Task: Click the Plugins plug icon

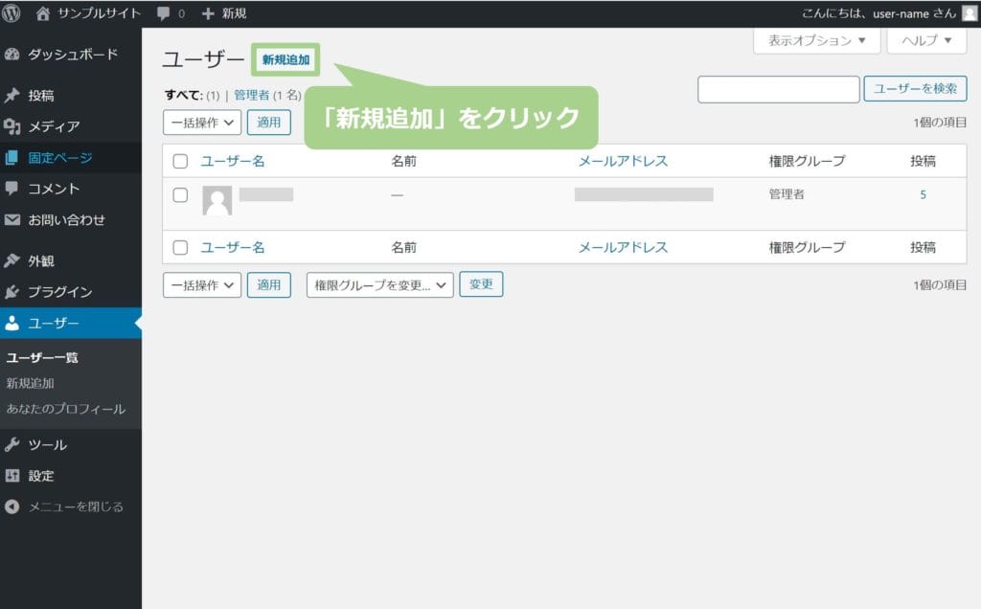Action: (x=12, y=292)
